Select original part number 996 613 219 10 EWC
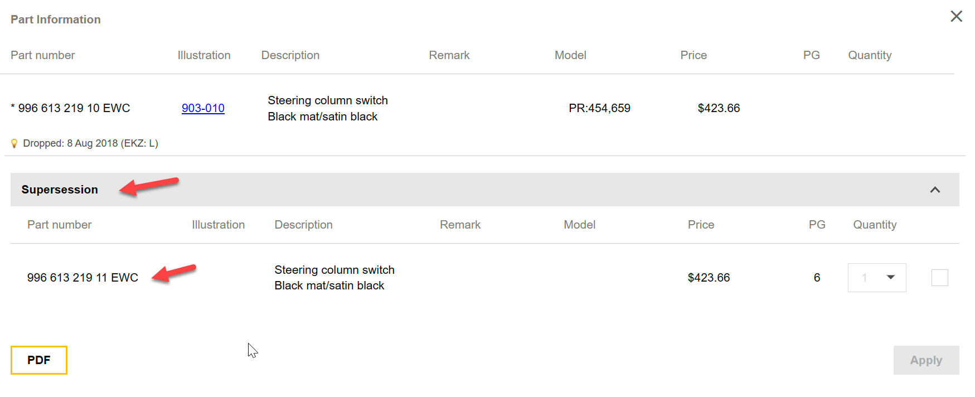The width and height of the screenshot is (975, 397). tap(74, 108)
